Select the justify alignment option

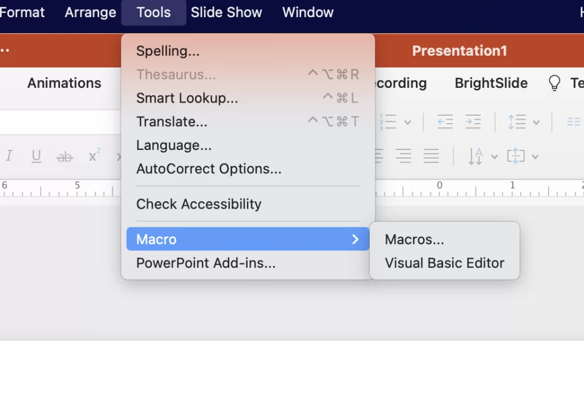(x=432, y=156)
